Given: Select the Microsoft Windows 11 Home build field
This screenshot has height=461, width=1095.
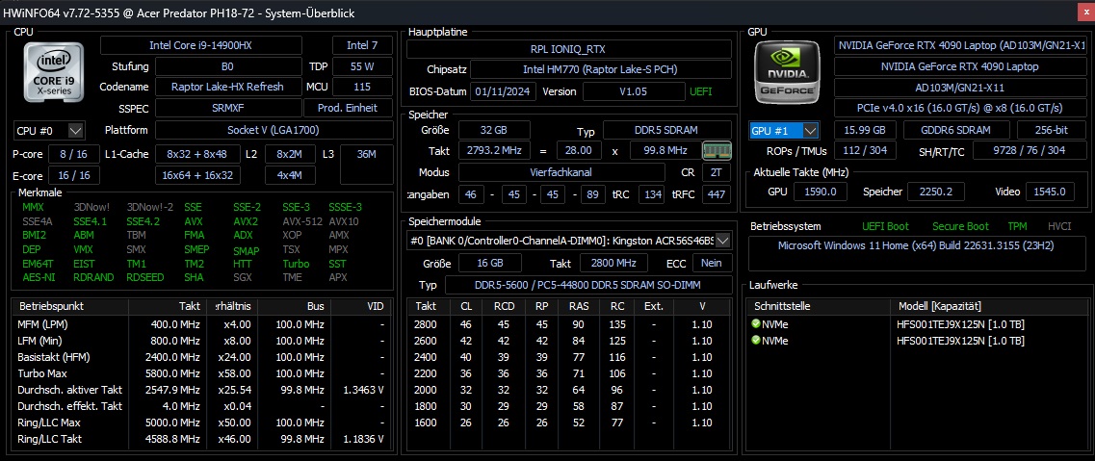Looking at the screenshot, I should [x=918, y=252].
